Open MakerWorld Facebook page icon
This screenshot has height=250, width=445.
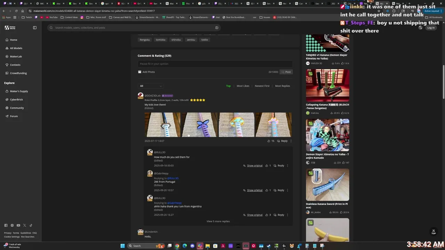point(6,225)
